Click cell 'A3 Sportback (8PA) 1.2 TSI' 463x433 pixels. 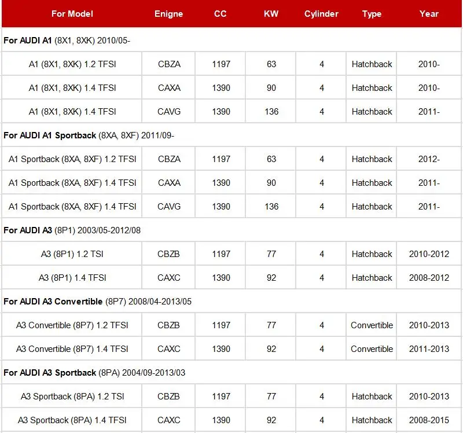click(72, 397)
